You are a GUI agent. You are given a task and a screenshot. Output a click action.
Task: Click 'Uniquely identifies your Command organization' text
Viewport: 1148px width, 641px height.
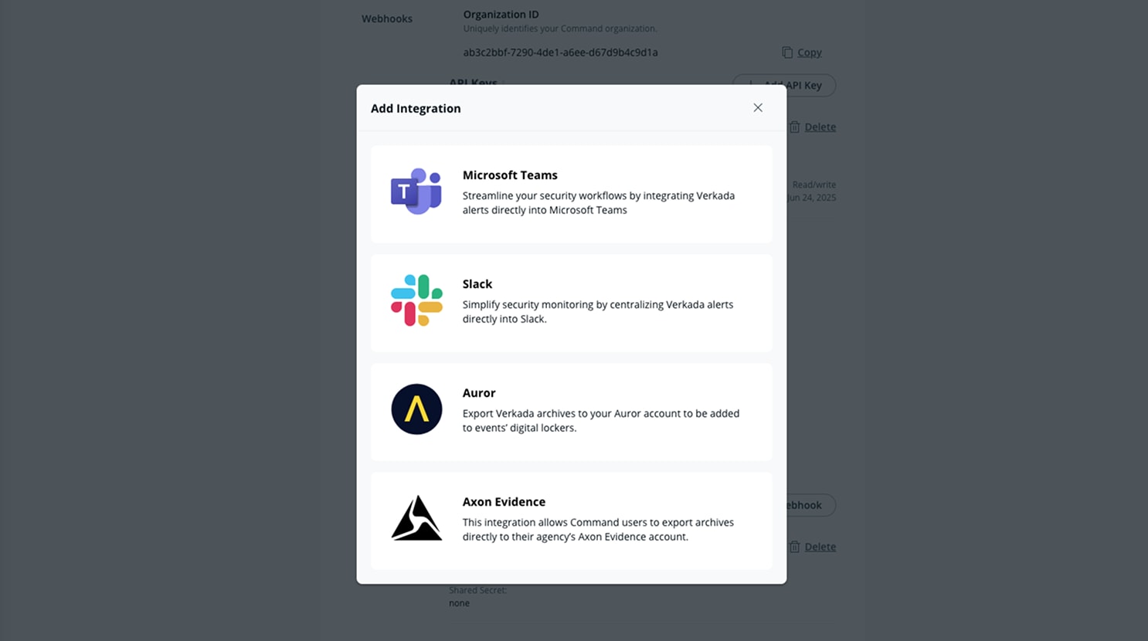tap(560, 29)
